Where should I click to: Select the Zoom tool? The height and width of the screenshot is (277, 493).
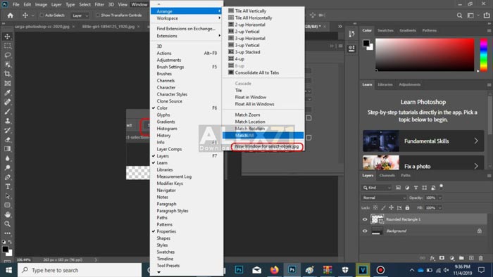[7, 224]
